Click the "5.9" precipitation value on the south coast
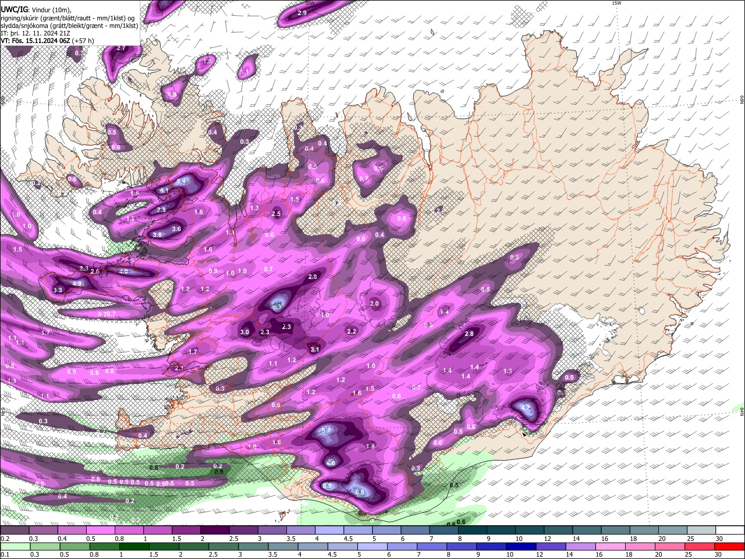The height and width of the screenshot is (559, 745). (327, 486)
